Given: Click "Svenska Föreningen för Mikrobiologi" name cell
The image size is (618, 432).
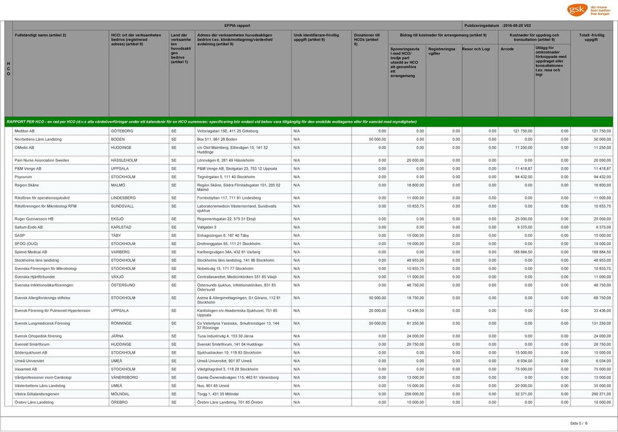Looking at the screenshot, I should [61, 269].
